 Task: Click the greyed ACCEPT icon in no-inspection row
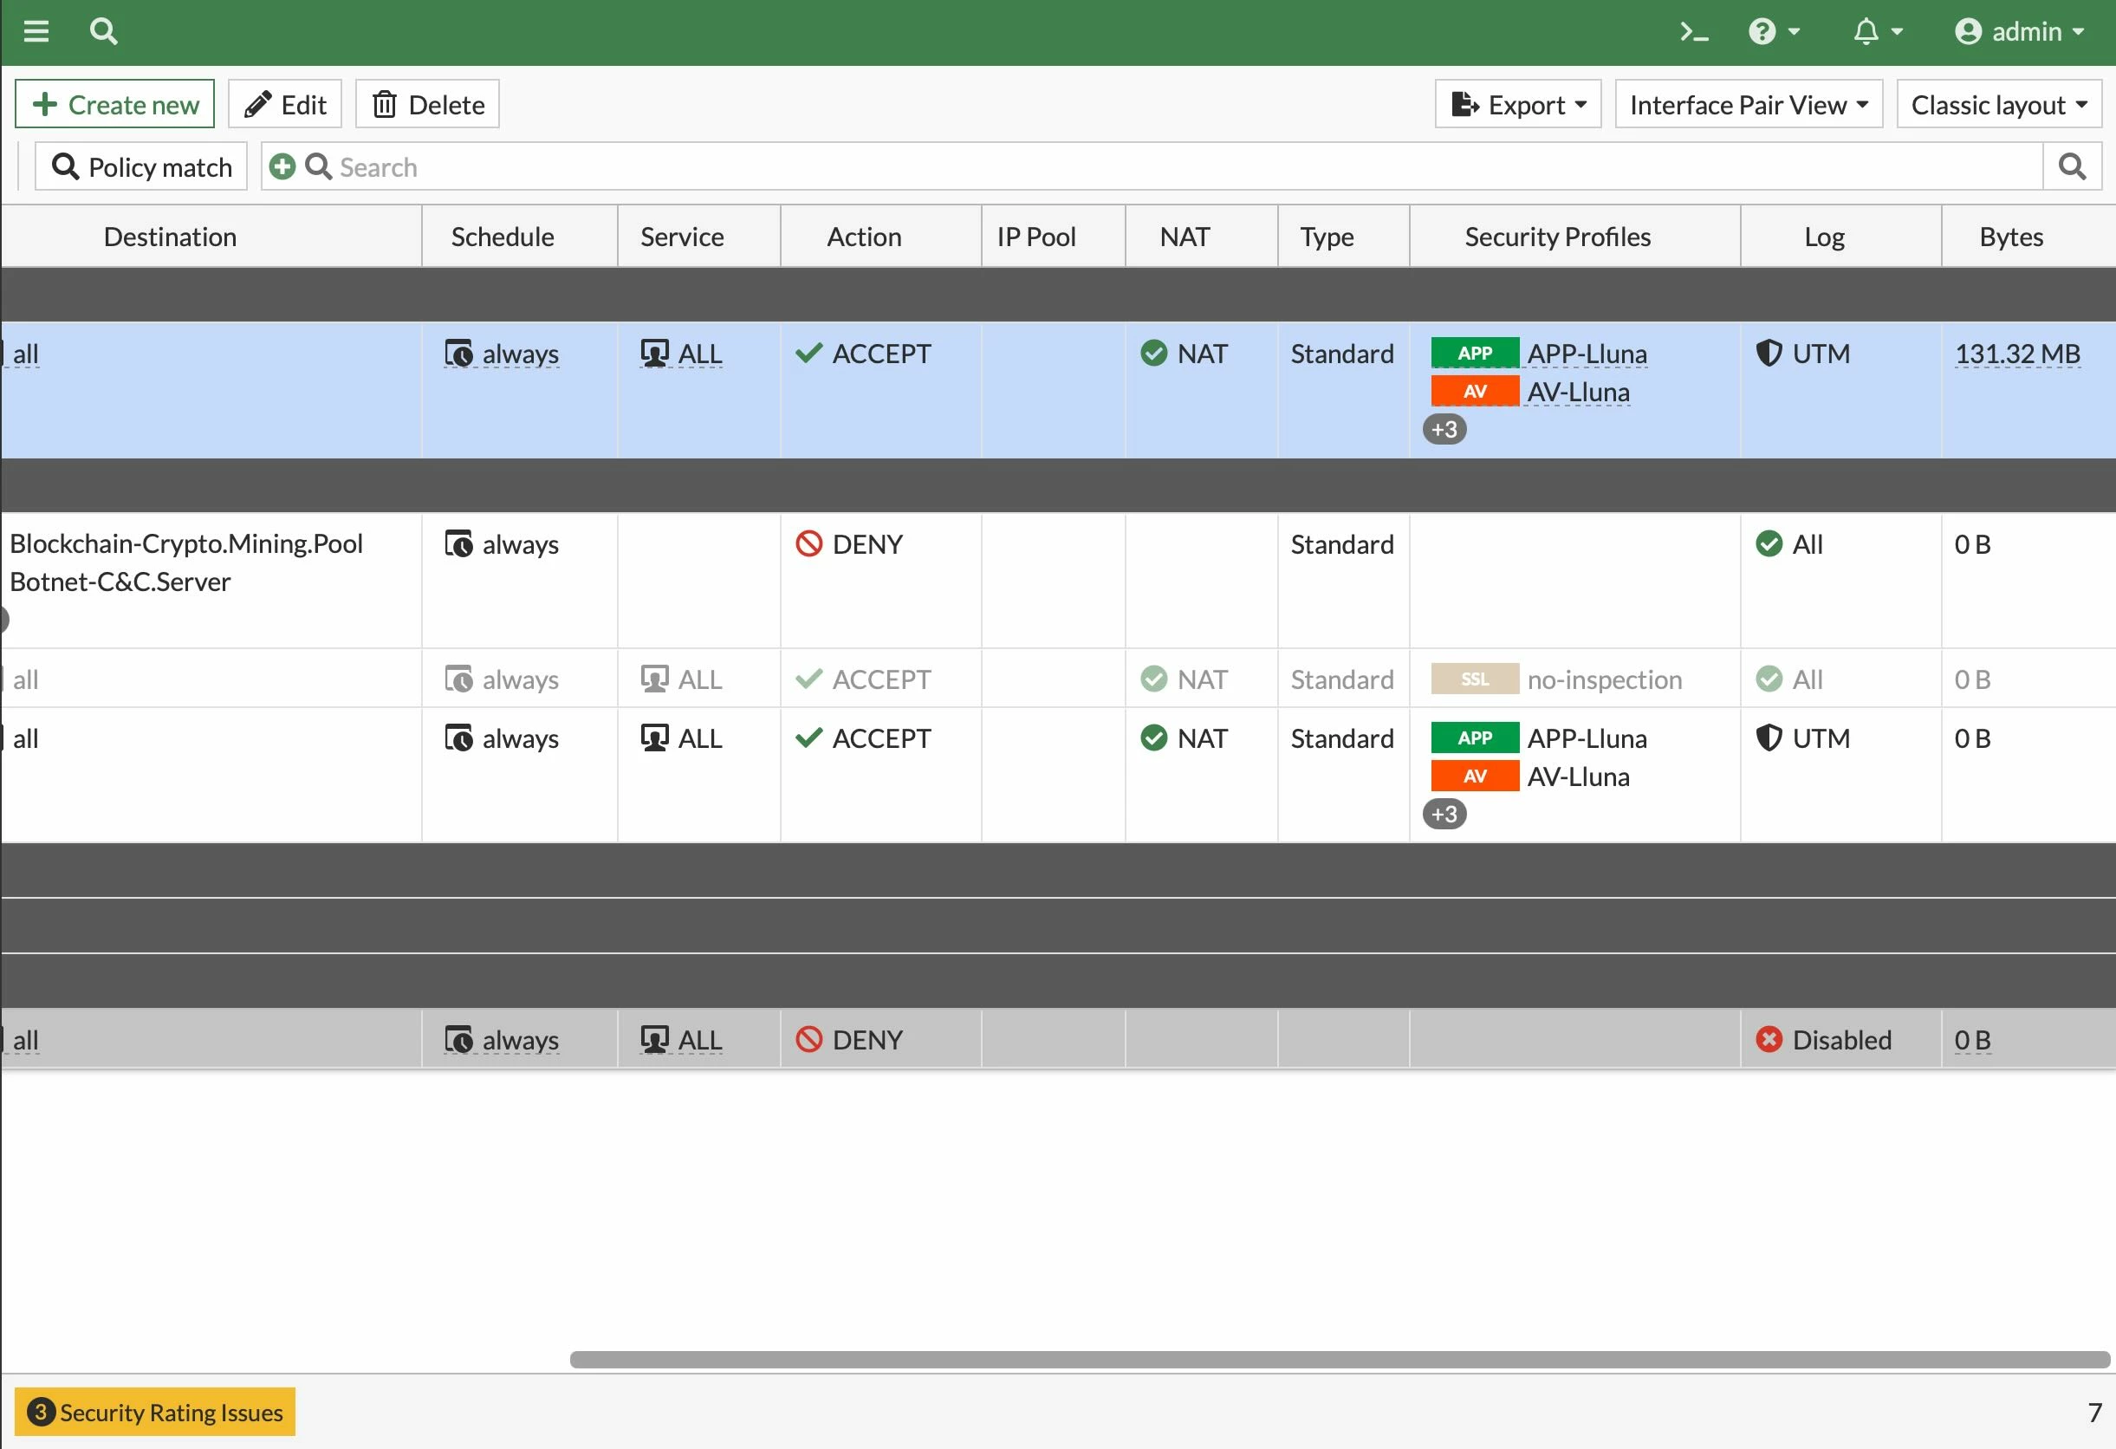(x=808, y=679)
